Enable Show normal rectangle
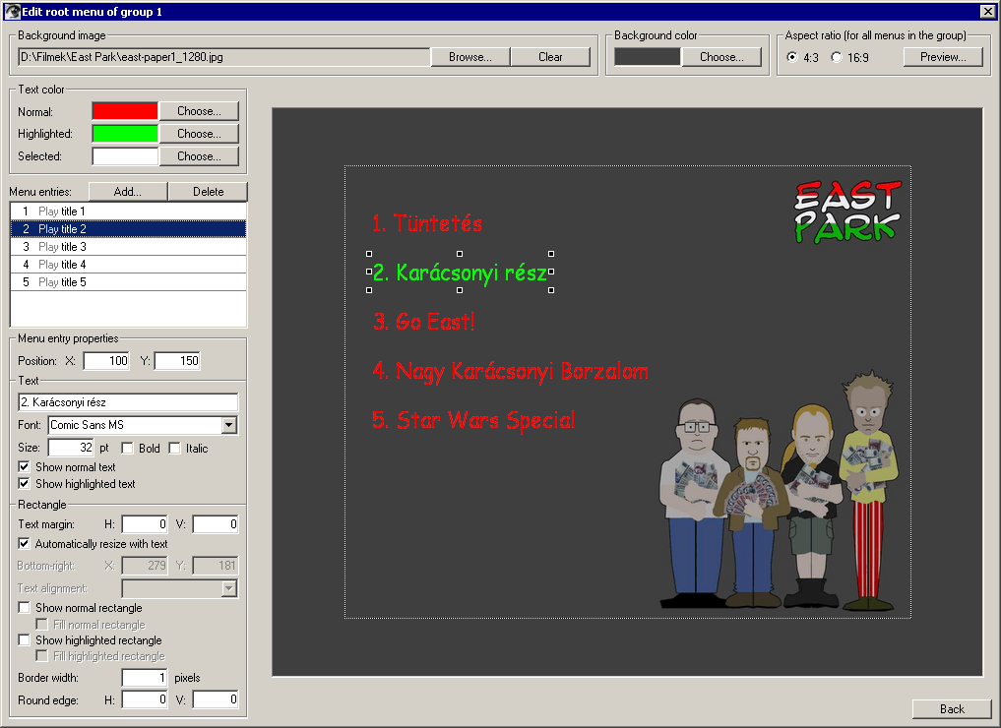Viewport: 1001px width, 728px height. [x=25, y=607]
